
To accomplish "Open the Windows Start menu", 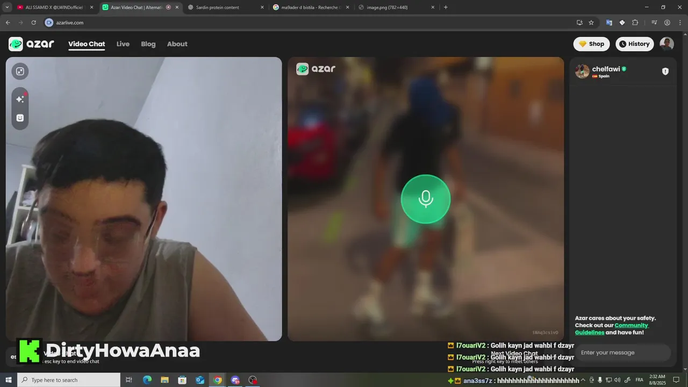I will point(9,380).
